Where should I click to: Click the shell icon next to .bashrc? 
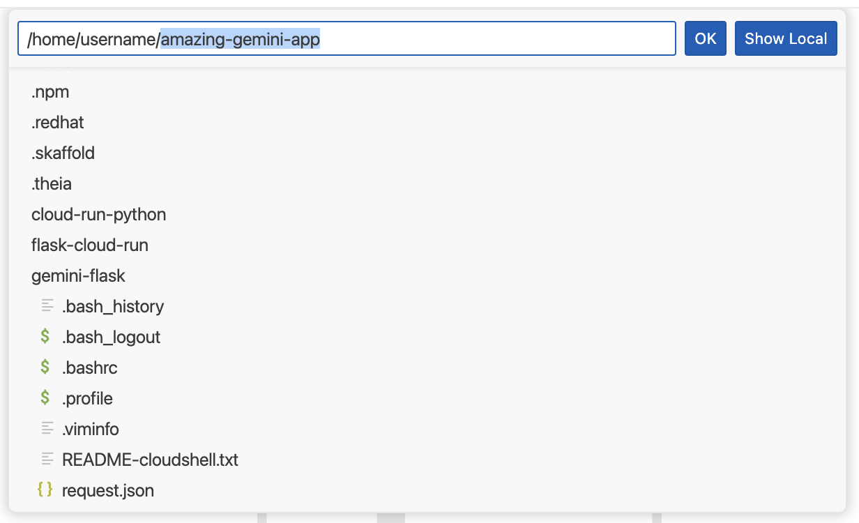coord(45,367)
